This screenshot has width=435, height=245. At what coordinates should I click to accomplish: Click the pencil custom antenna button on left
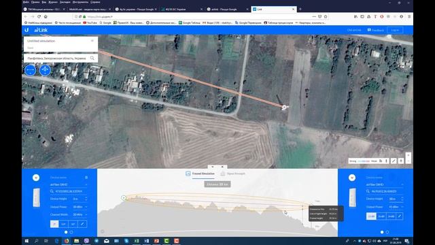tap(82, 224)
